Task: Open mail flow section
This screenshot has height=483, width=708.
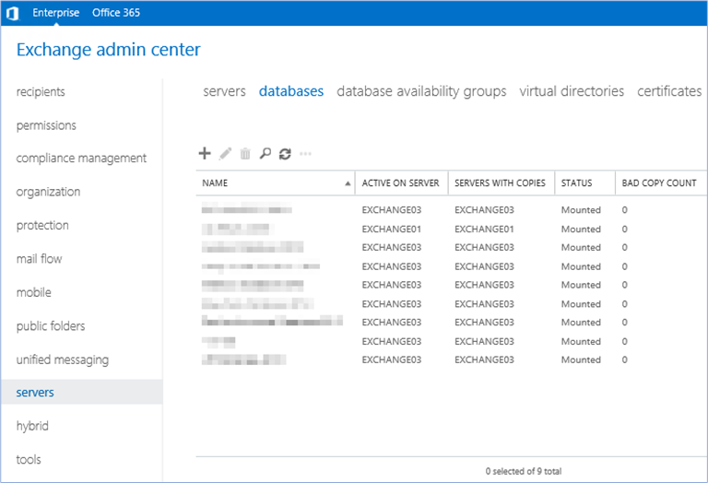Action: pos(39,259)
